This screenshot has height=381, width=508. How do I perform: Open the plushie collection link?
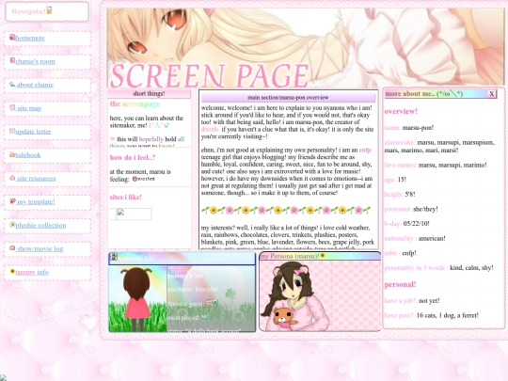coord(40,225)
